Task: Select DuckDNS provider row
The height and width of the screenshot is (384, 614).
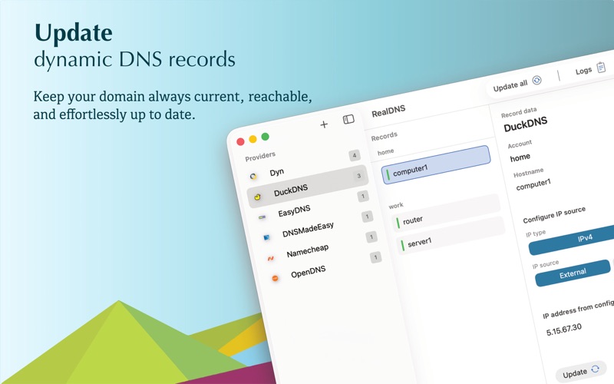Action: coord(309,187)
